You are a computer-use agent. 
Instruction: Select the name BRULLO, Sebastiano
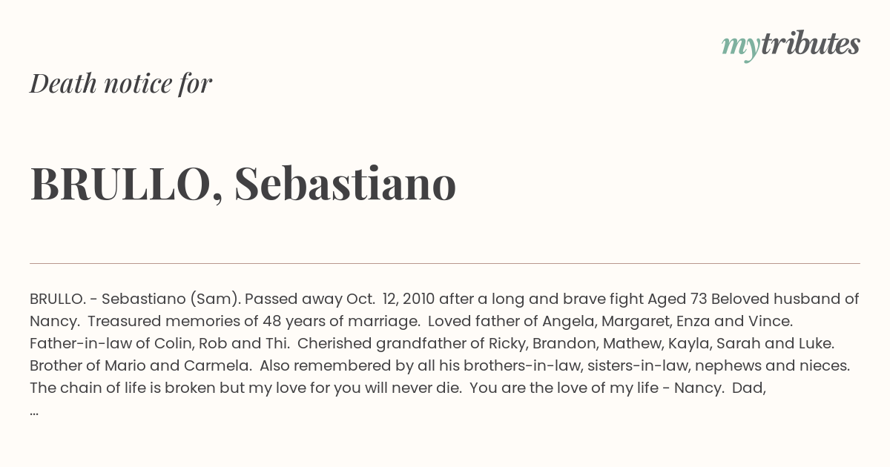click(243, 184)
